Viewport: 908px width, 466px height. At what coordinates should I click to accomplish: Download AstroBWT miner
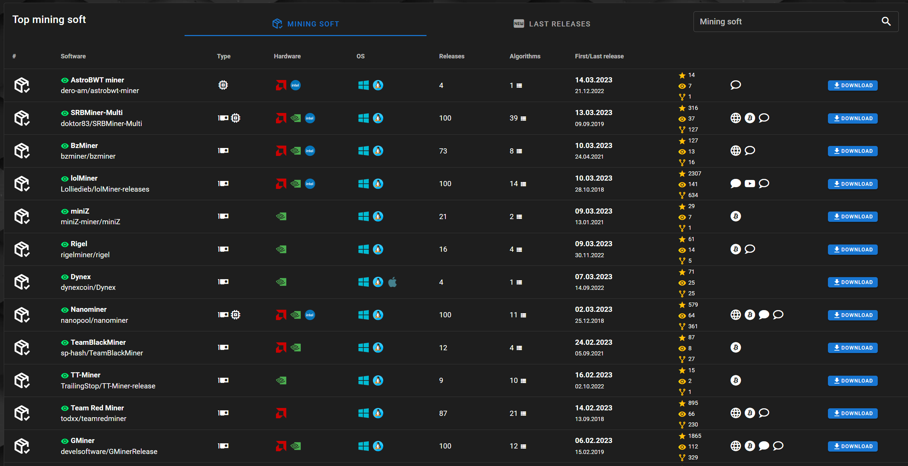click(852, 85)
